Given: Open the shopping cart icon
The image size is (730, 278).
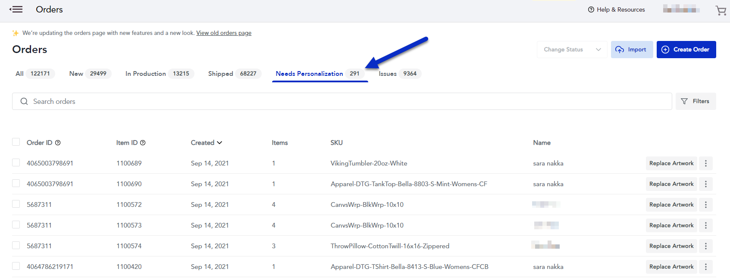Looking at the screenshot, I should 721,10.
